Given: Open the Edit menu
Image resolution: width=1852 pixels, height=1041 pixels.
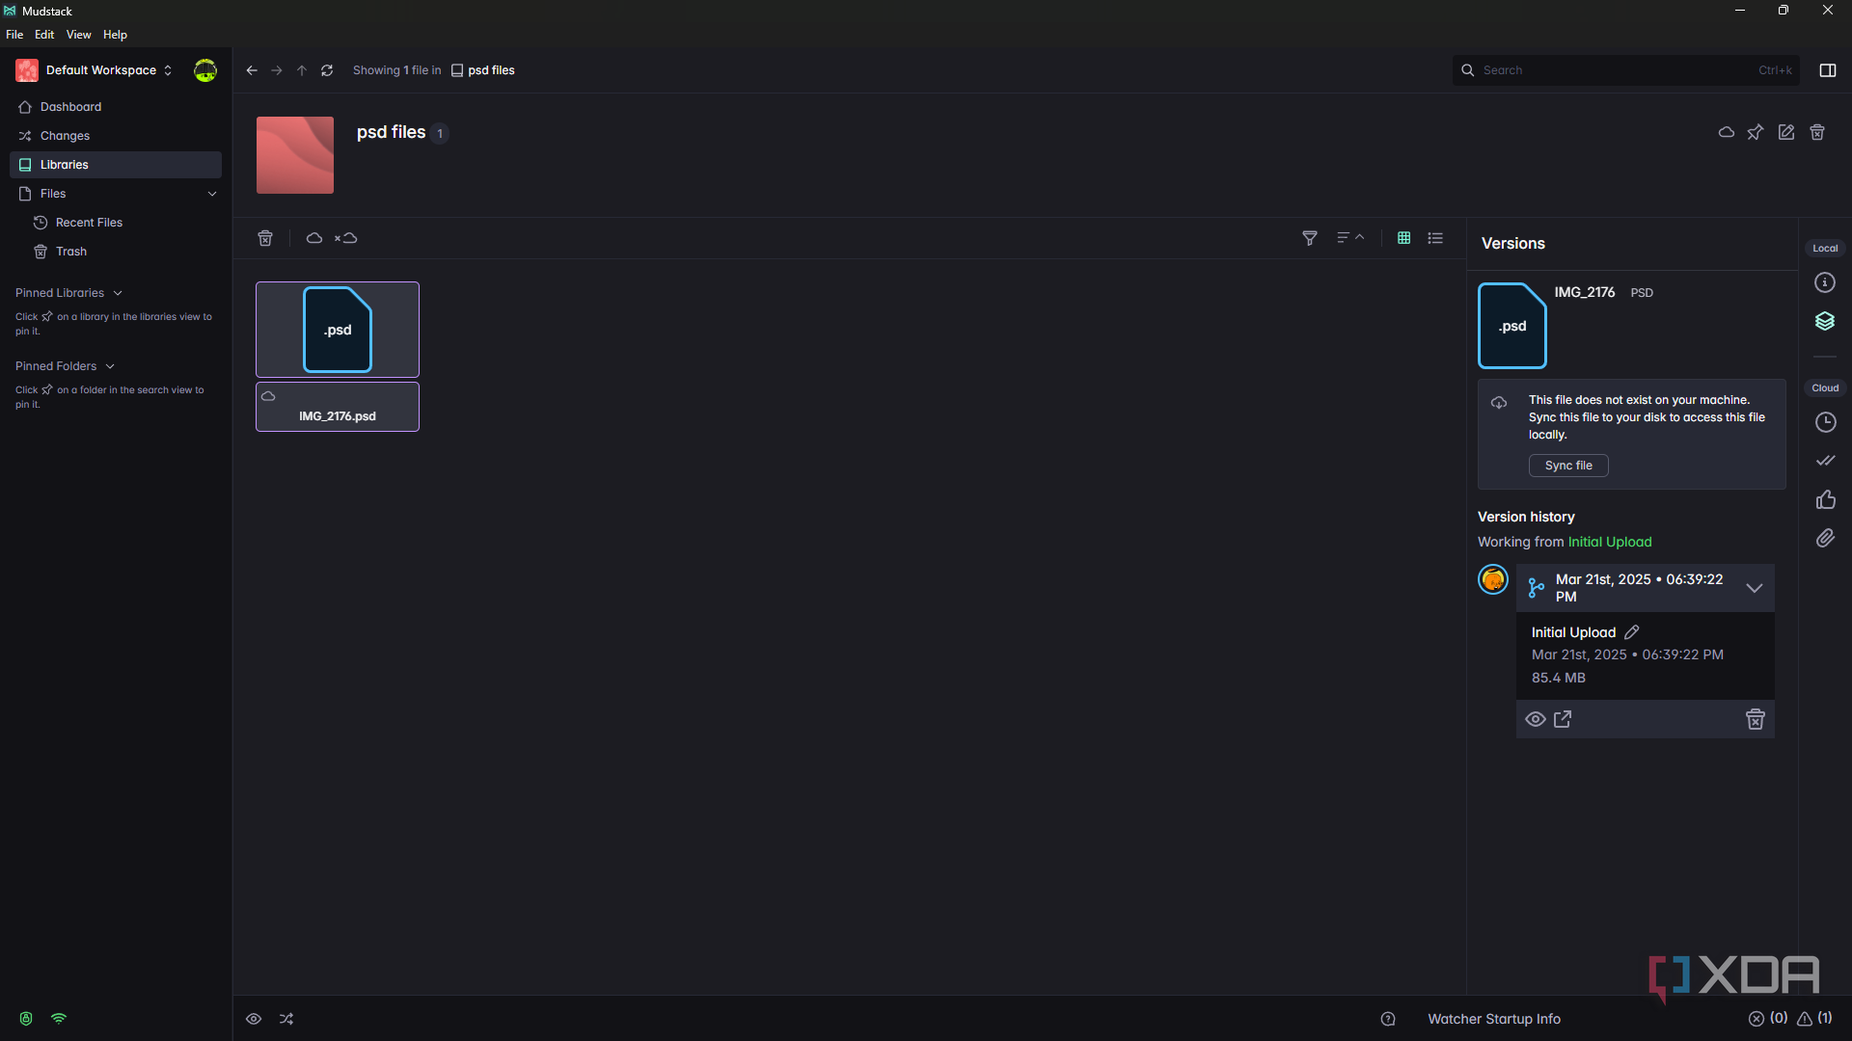Looking at the screenshot, I should (x=44, y=35).
